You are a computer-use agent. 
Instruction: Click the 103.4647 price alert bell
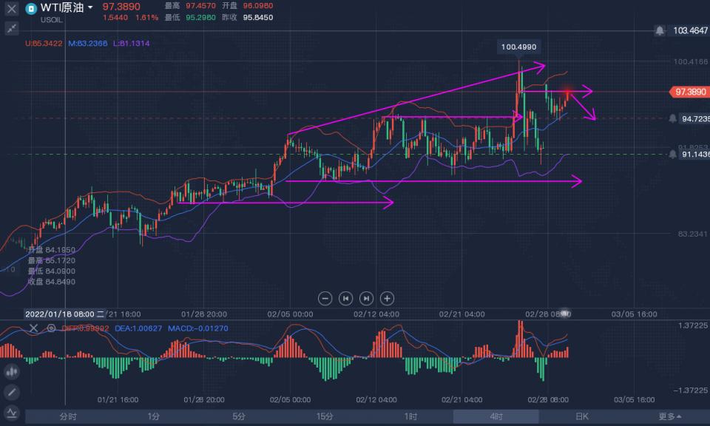[660, 30]
